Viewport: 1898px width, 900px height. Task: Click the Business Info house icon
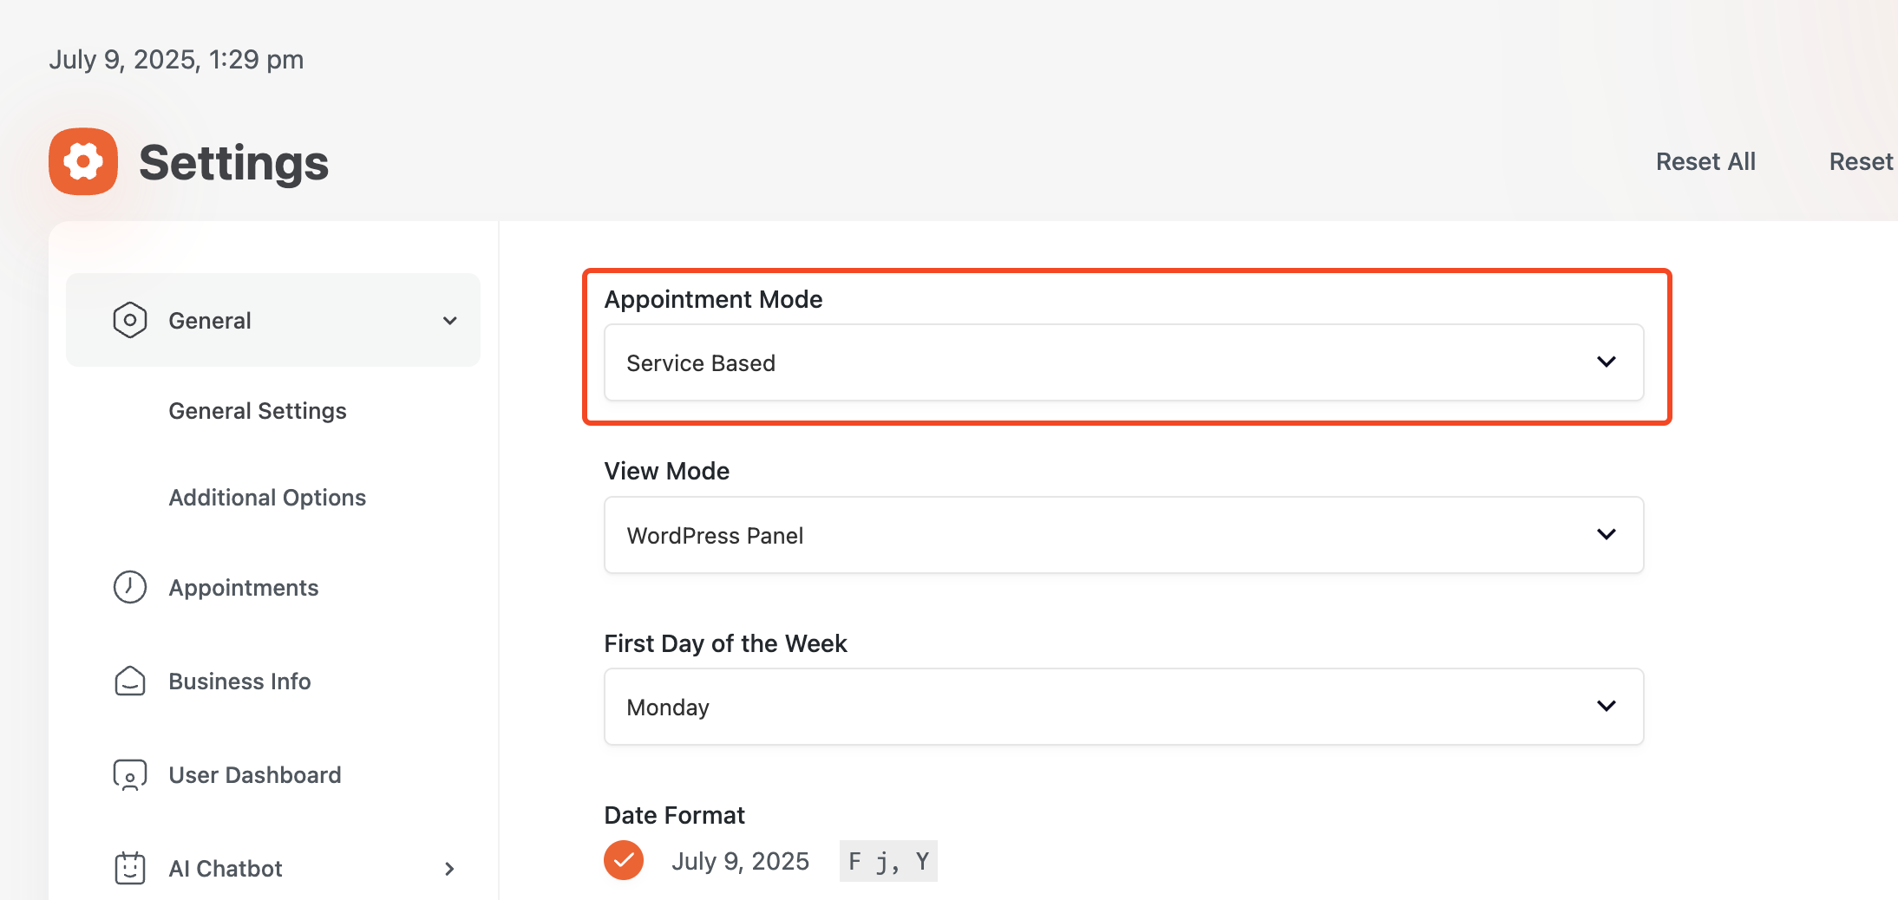coord(130,681)
